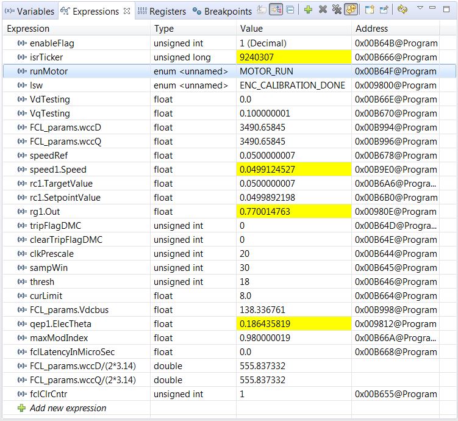
Task: Switch to the Variables tab
Action: (29, 11)
